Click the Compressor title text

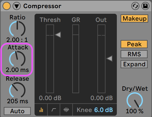pos(42,6)
